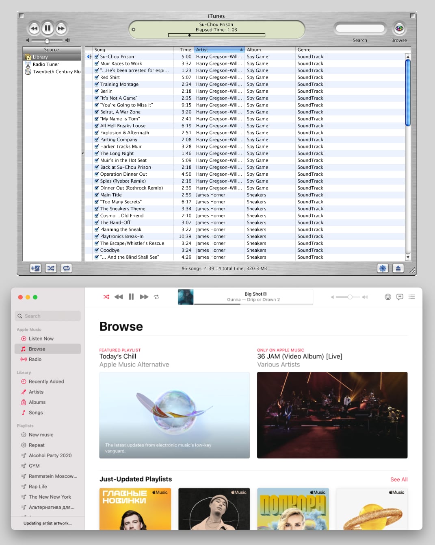435x545 pixels.
Task: Open the Browse eye icon in iTunes
Action: tap(399, 28)
